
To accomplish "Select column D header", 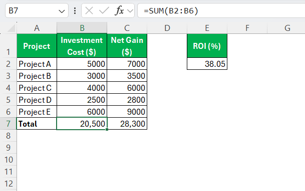I will coord(167,28).
